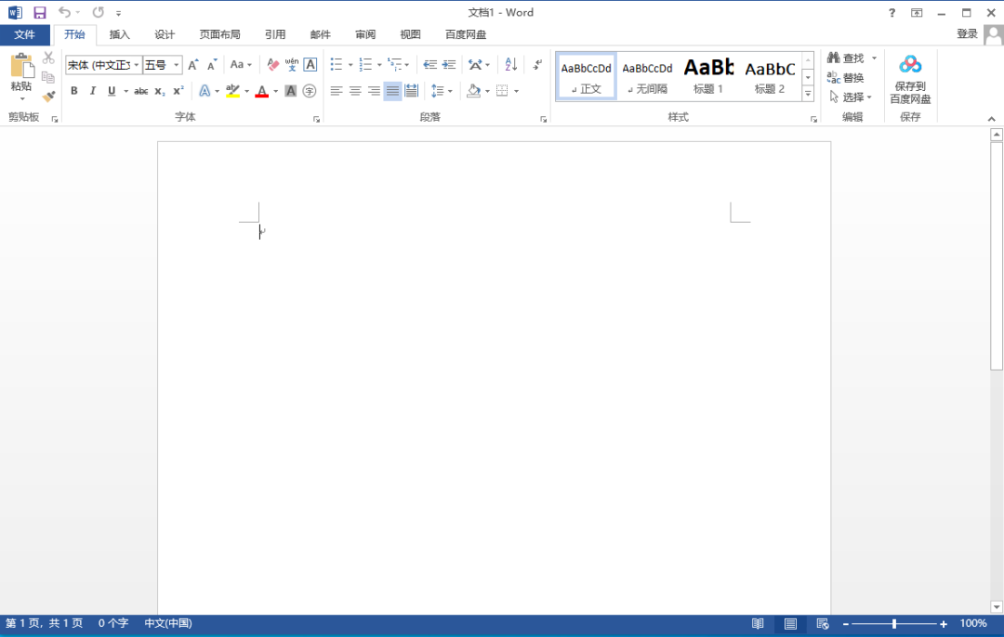Click the distributed alignment icon
The width and height of the screenshot is (1004, 637).
tap(412, 91)
